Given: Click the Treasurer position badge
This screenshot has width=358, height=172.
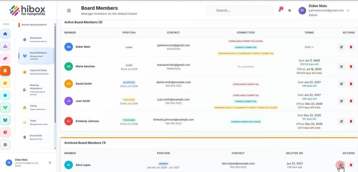Looking at the screenshot, I should tap(129, 120).
